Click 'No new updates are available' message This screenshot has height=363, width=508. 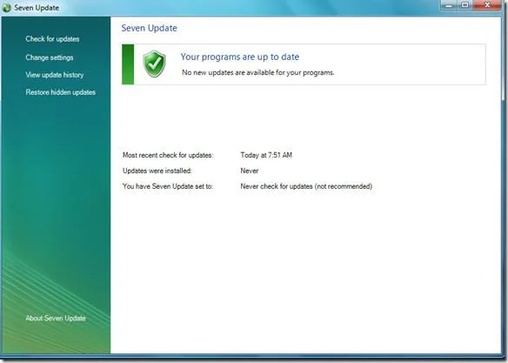coord(257,72)
